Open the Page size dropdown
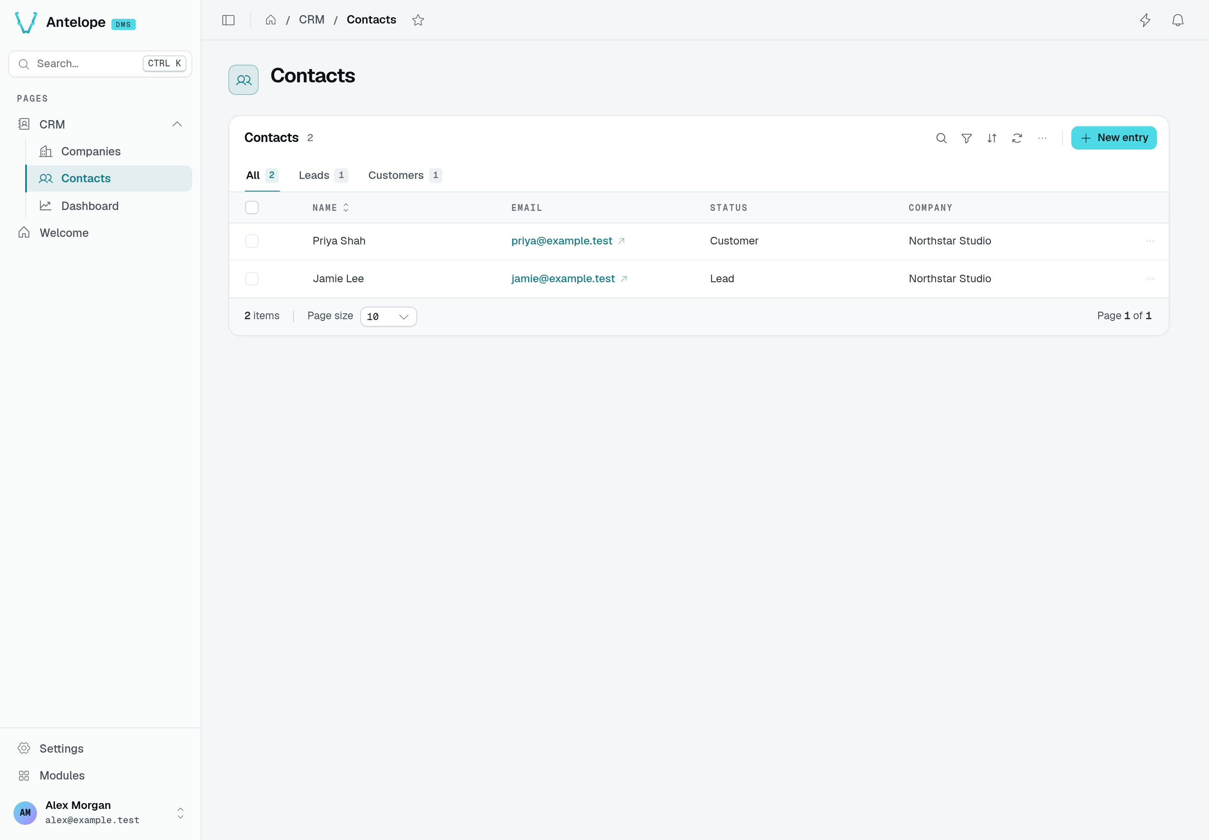 coord(388,317)
